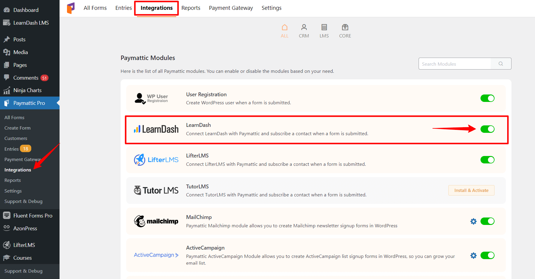Click the ActiveCampaign logo
This screenshot has width=535, height=279.
[156, 255]
